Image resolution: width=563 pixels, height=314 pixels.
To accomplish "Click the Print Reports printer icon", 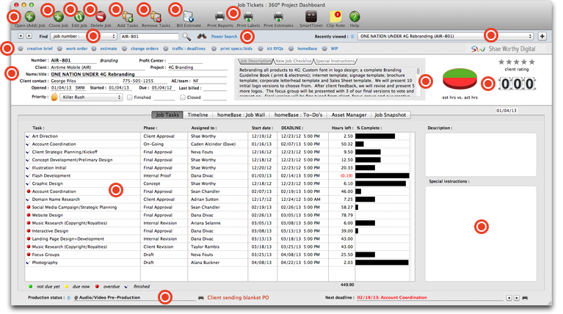I will tap(220, 15).
